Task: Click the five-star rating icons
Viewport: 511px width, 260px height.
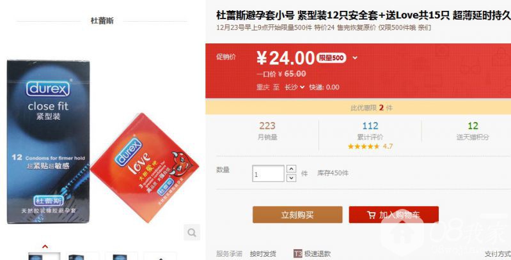Action: coord(363,146)
